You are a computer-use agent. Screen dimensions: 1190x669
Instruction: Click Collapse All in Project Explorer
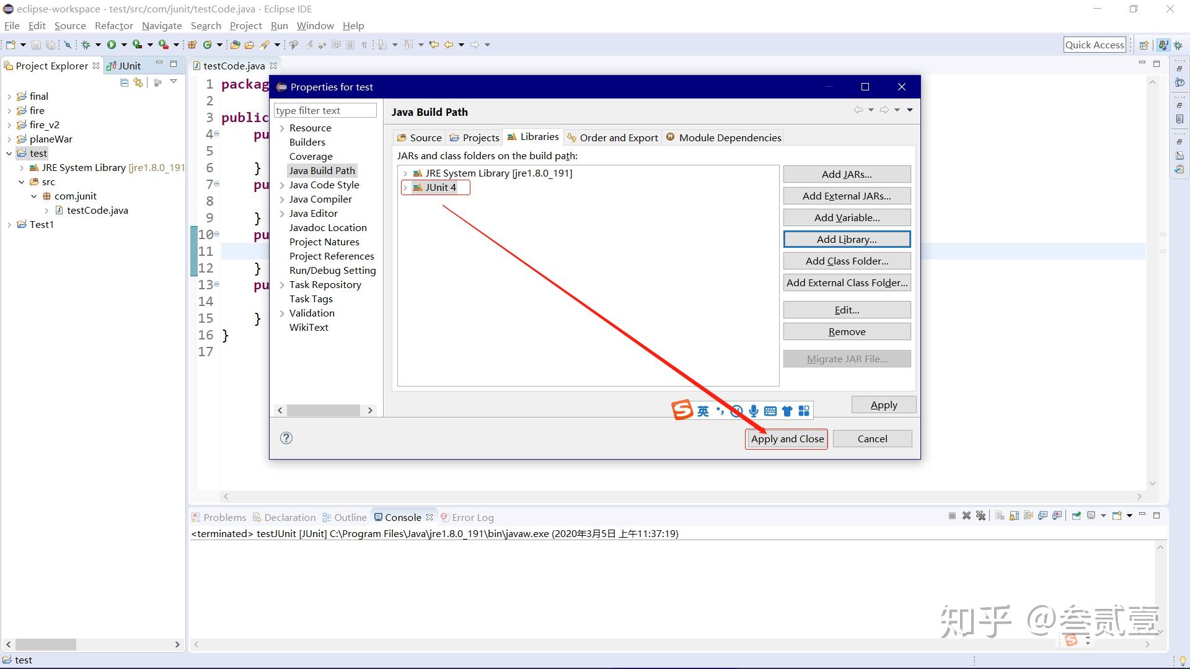(124, 82)
